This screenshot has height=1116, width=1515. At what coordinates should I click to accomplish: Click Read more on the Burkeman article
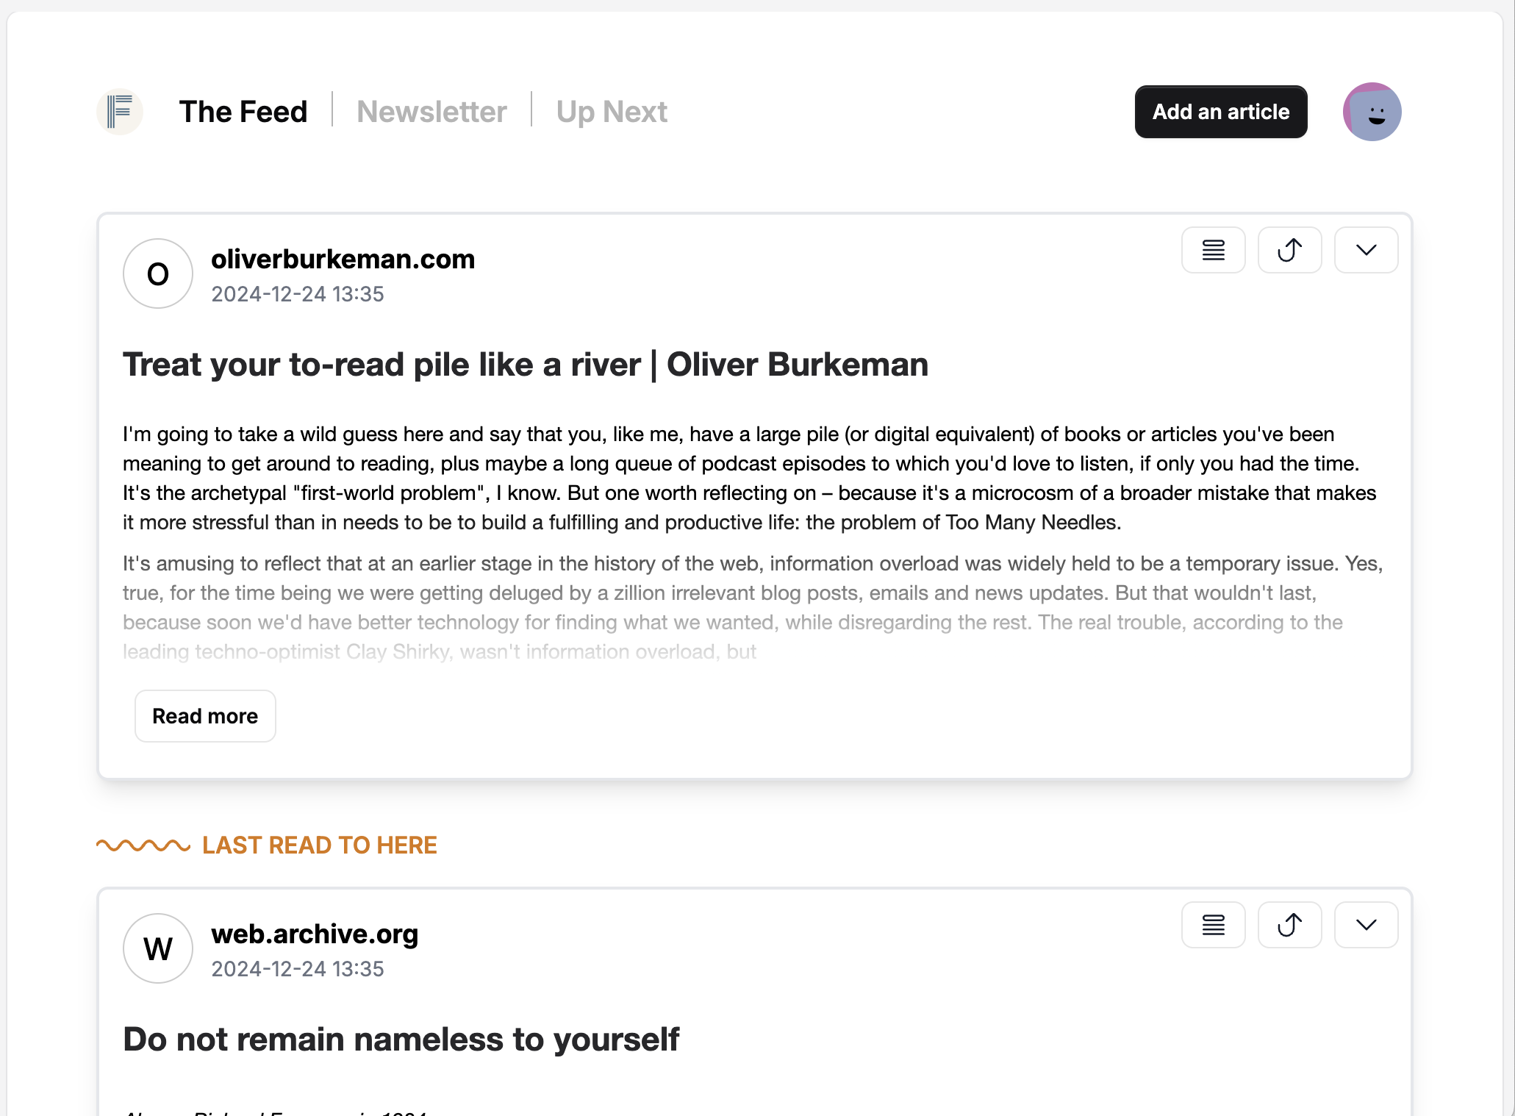(x=205, y=716)
